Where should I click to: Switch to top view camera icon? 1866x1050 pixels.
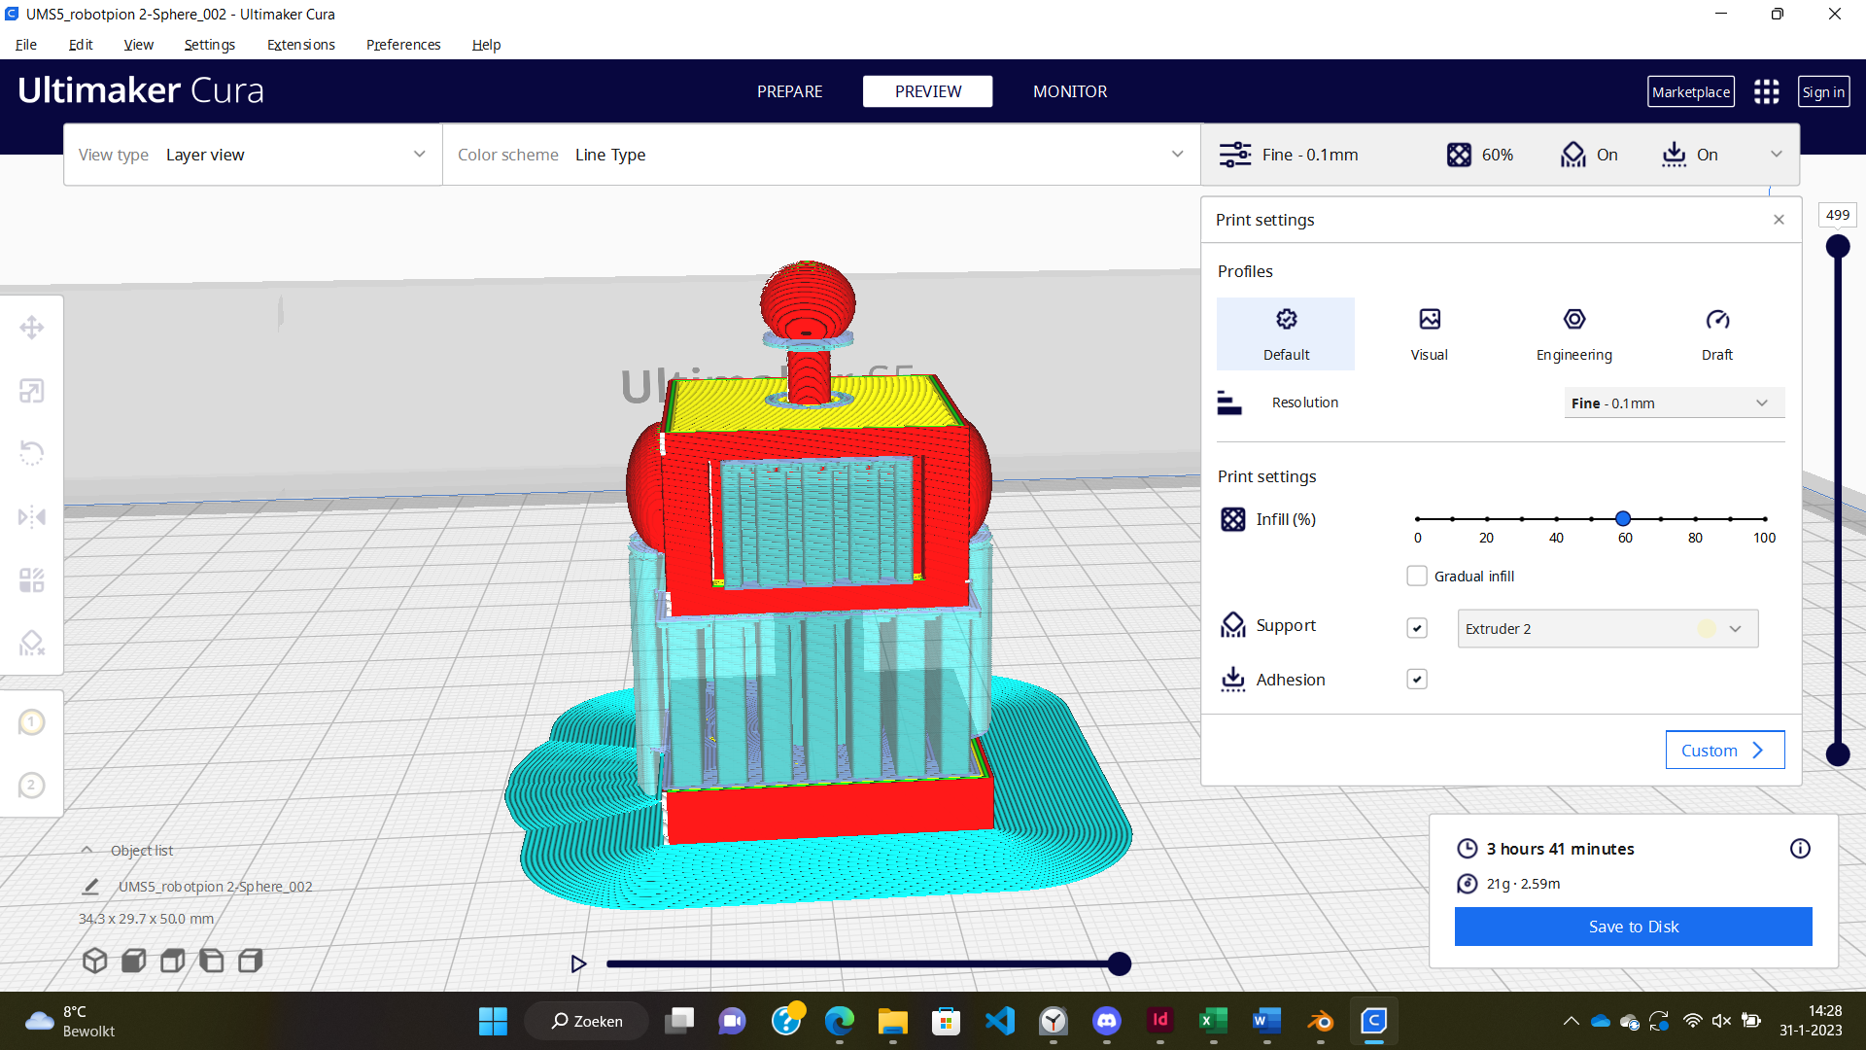172,961
